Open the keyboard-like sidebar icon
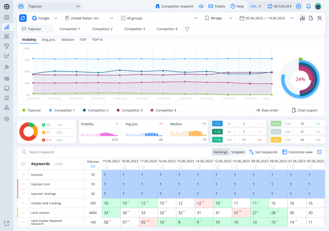This screenshot has height=231, width=329. 6,79
